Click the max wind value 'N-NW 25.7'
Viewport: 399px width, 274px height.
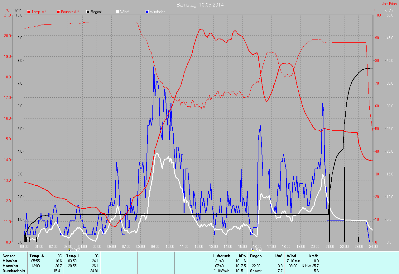310,266
